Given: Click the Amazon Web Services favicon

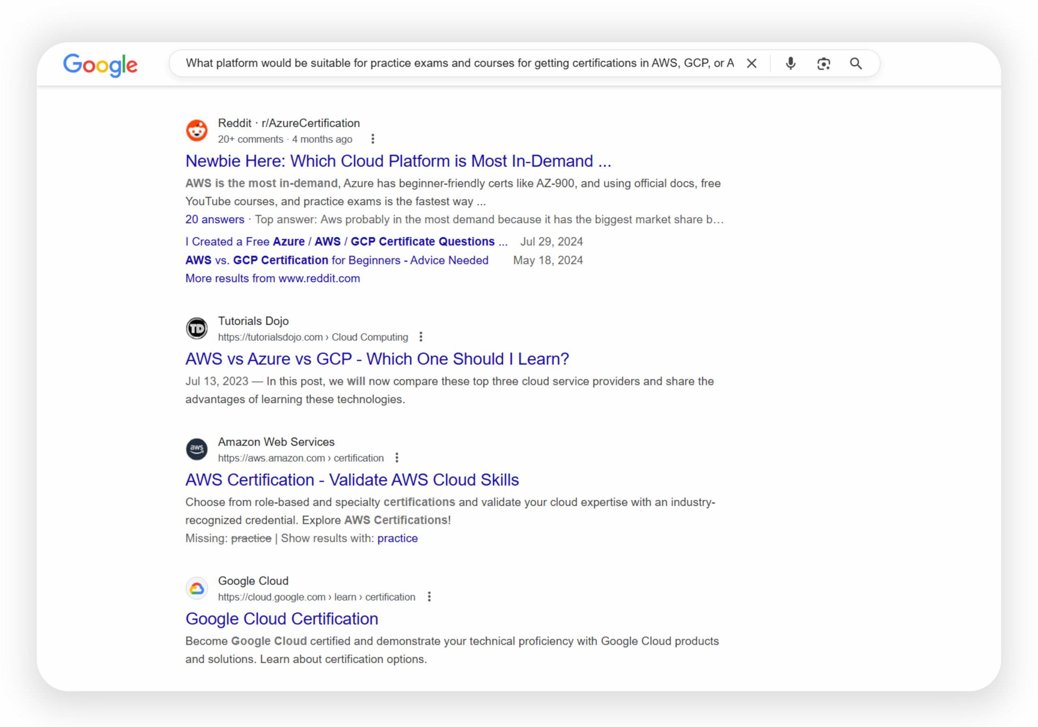Looking at the screenshot, I should (197, 449).
